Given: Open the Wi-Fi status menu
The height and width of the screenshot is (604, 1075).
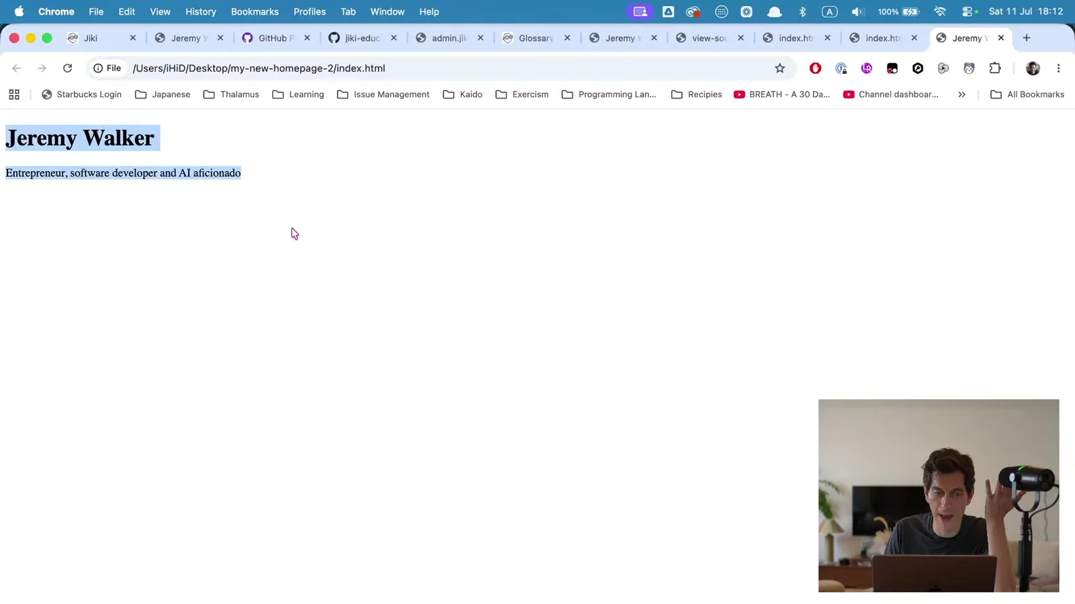Looking at the screenshot, I should pos(940,11).
